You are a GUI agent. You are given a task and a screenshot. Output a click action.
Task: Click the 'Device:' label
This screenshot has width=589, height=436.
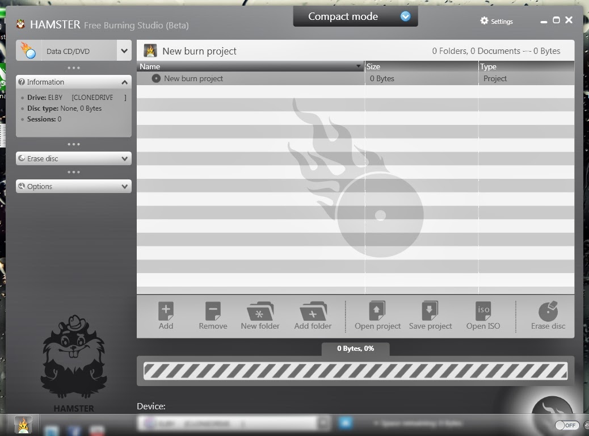(x=151, y=406)
